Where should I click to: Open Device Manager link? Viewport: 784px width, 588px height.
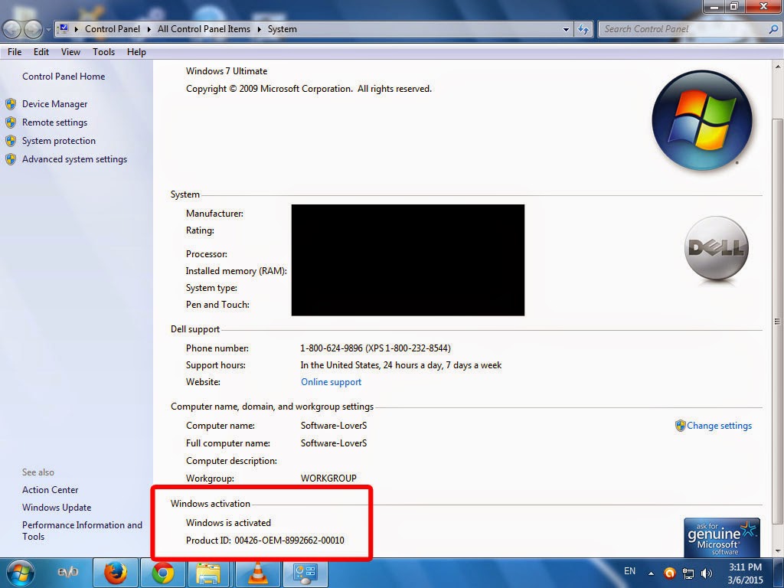click(x=54, y=103)
